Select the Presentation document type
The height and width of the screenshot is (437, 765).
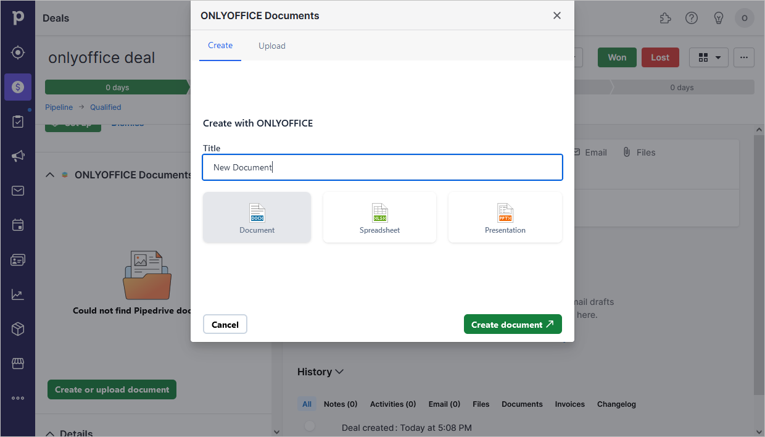[x=505, y=217]
